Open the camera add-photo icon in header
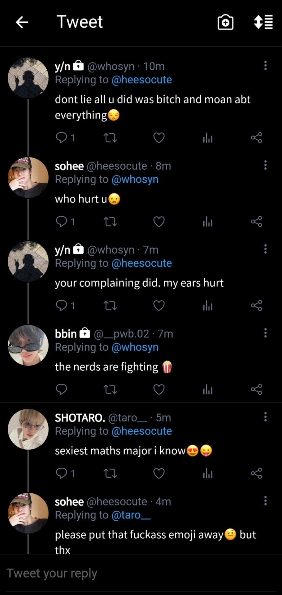The width and height of the screenshot is (282, 595). tap(225, 22)
